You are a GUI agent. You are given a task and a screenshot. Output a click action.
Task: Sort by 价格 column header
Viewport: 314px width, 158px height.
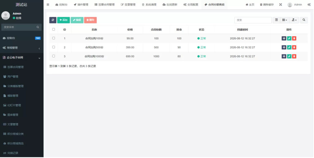pyautogui.click(x=130, y=30)
